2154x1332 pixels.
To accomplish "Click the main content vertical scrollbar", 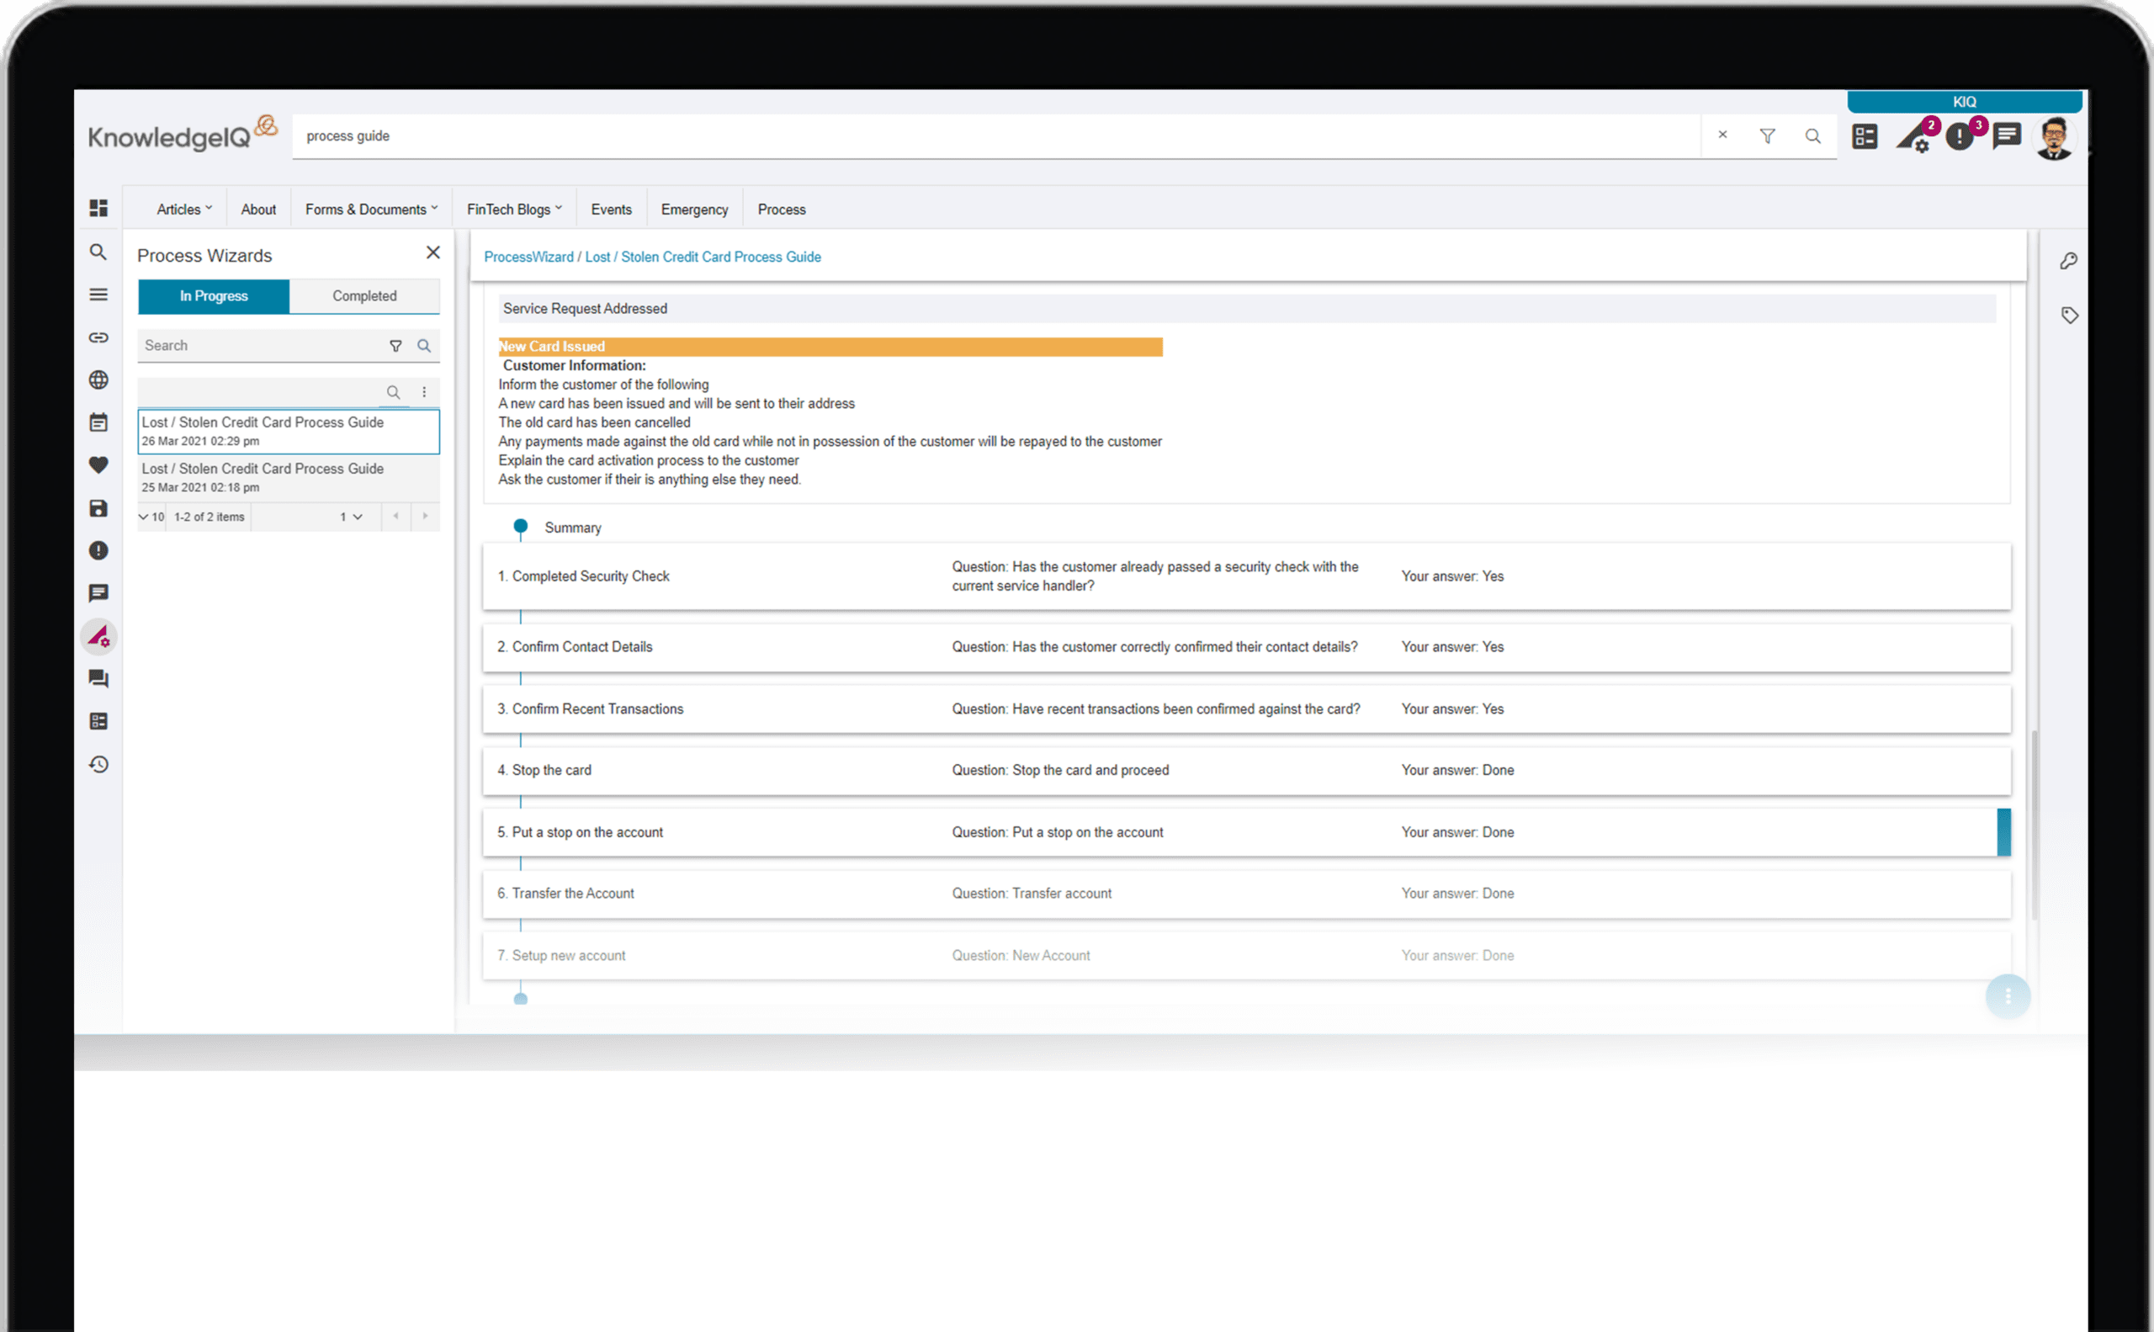I will pyautogui.click(x=2035, y=824).
